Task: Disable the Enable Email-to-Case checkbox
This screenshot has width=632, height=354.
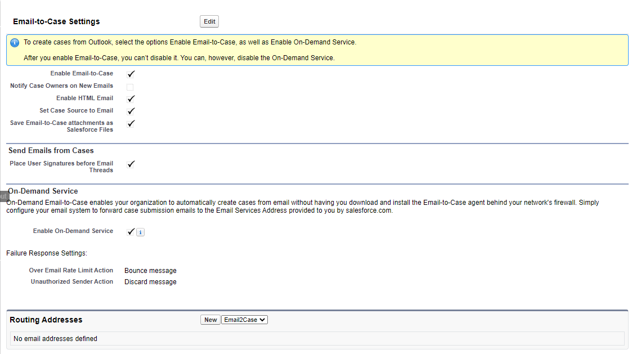Action: click(131, 73)
